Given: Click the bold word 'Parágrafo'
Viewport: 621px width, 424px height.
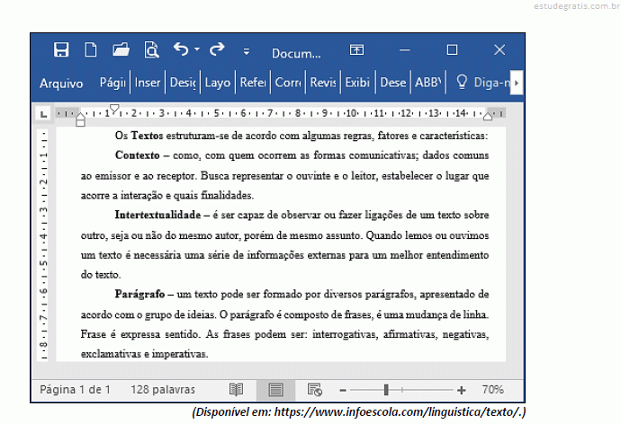Looking at the screenshot, I should [x=139, y=295].
